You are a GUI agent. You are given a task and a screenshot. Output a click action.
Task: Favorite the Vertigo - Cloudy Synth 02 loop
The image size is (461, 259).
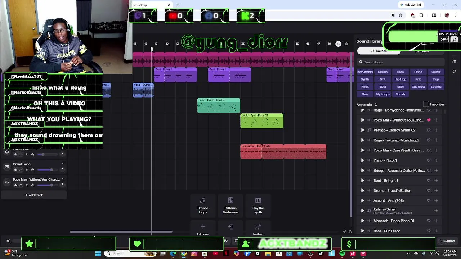[x=429, y=130]
